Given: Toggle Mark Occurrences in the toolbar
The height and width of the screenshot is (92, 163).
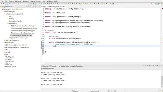Looking at the screenshot, I should [x=36, y=4].
